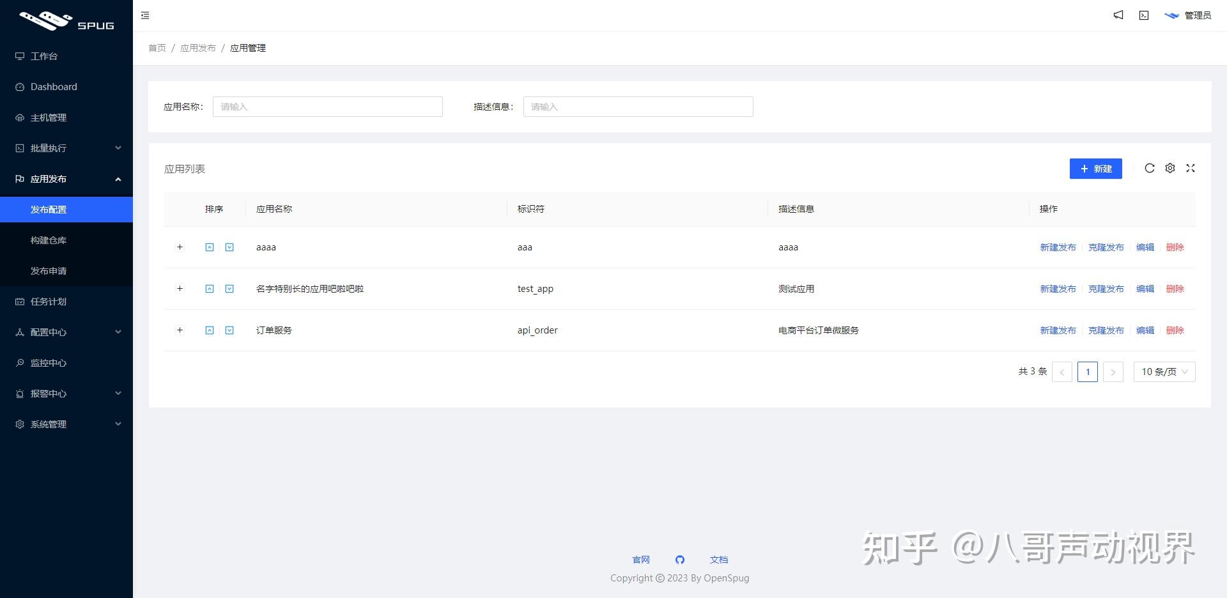Open the 发布申请 menu item
The width and height of the screenshot is (1227, 598).
[x=48, y=270]
